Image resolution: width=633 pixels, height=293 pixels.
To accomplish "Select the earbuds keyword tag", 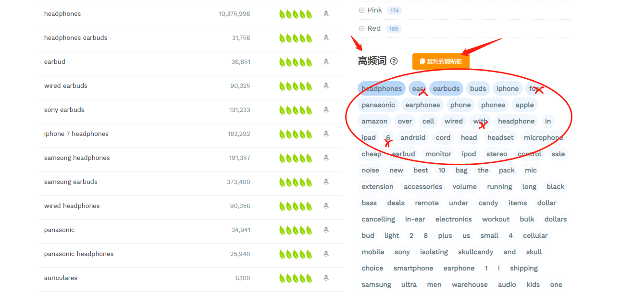I will 446,88.
